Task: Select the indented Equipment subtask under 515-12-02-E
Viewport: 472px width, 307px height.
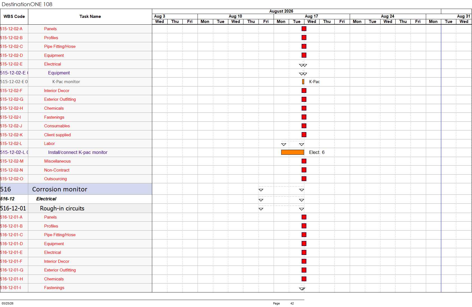Action: (59, 73)
